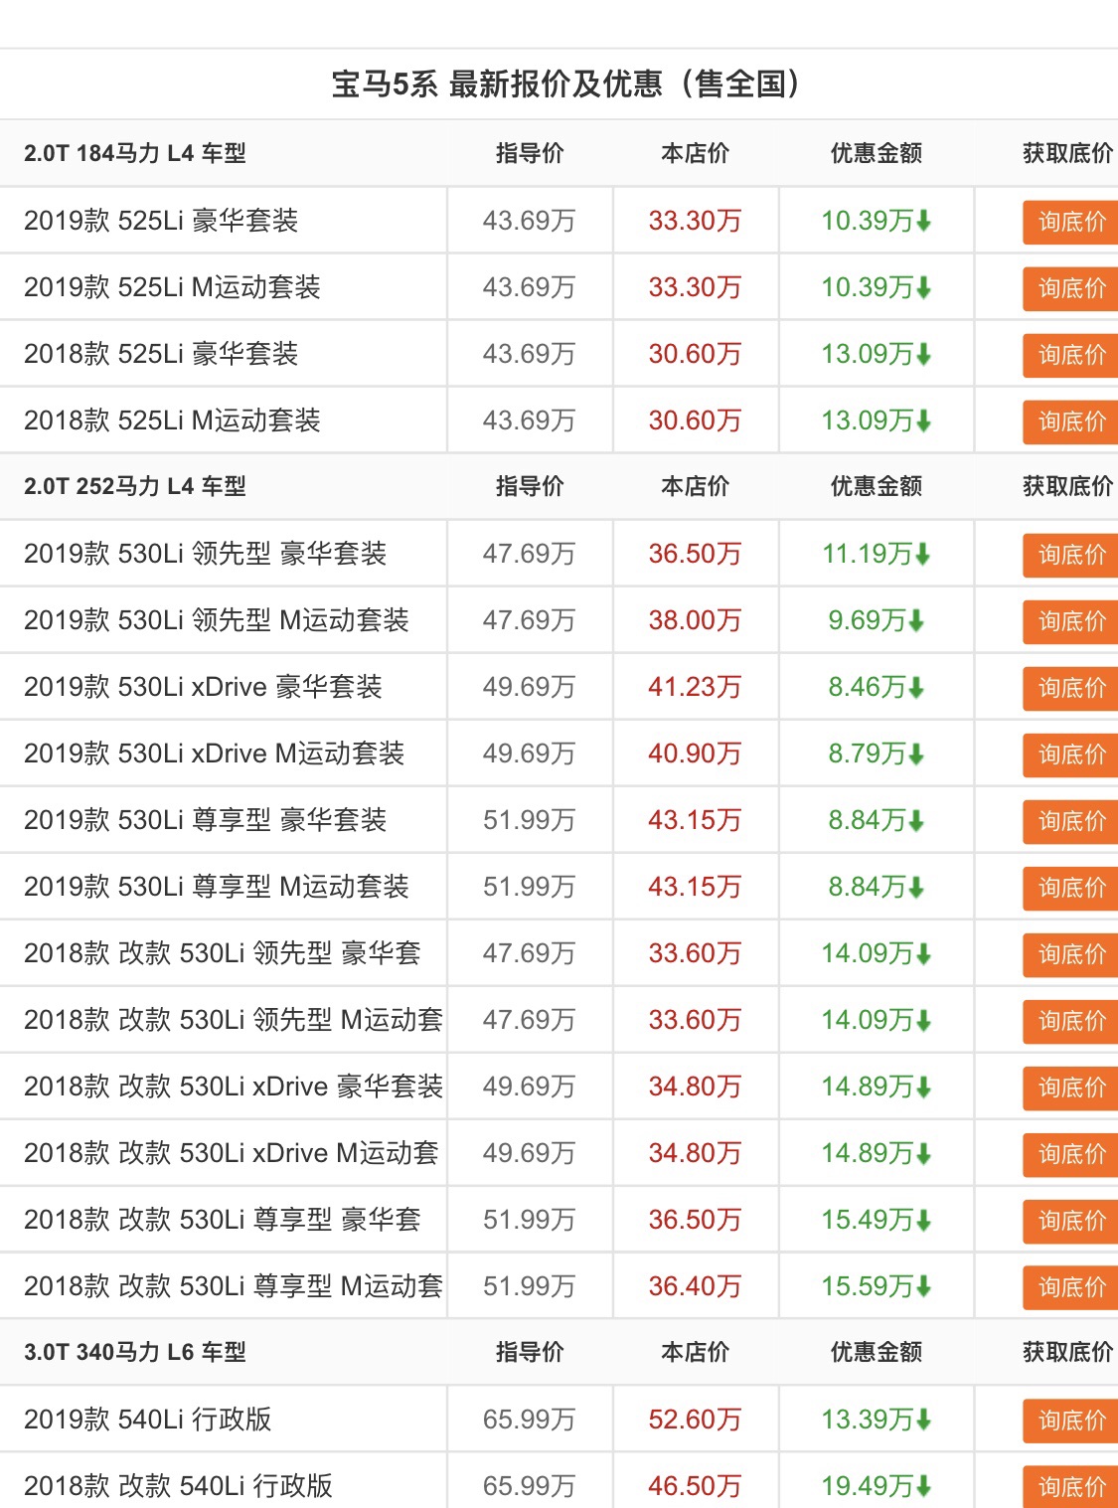Click 65.99万 guide price of 2019款 540Li 行政版
Viewport: 1118px width, 1508px height.
[x=530, y=1420]
